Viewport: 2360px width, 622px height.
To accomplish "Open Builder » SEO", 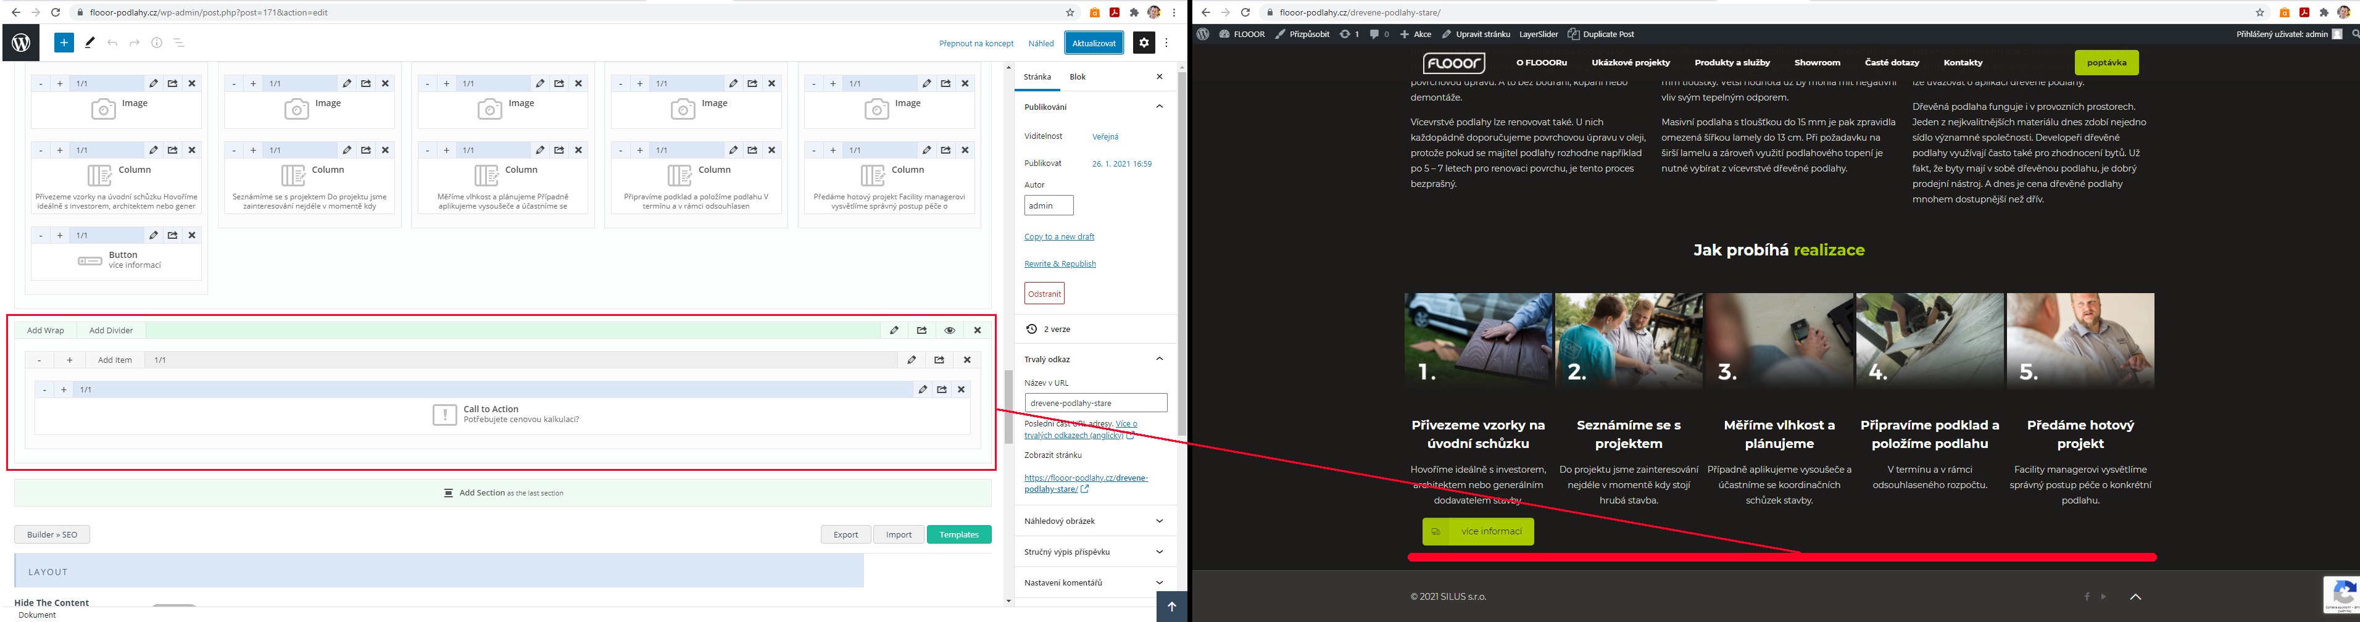I will (x=52, y=534).
